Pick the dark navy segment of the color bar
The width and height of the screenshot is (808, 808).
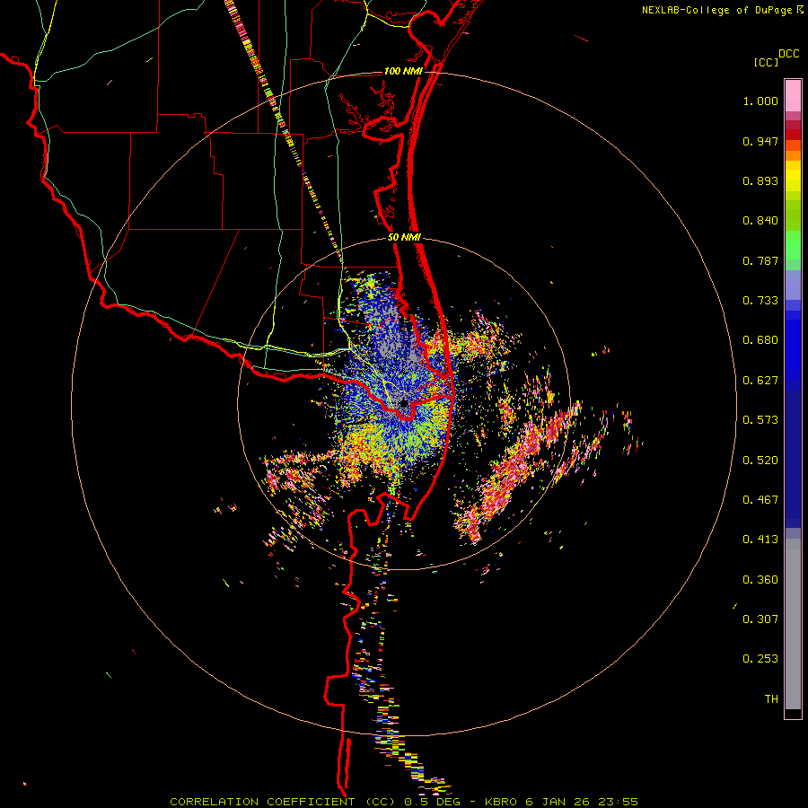[x=793, y=454]
